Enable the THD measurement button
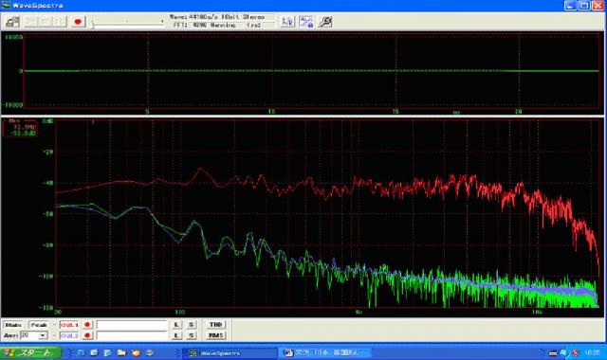 click(x=215, y=325)
